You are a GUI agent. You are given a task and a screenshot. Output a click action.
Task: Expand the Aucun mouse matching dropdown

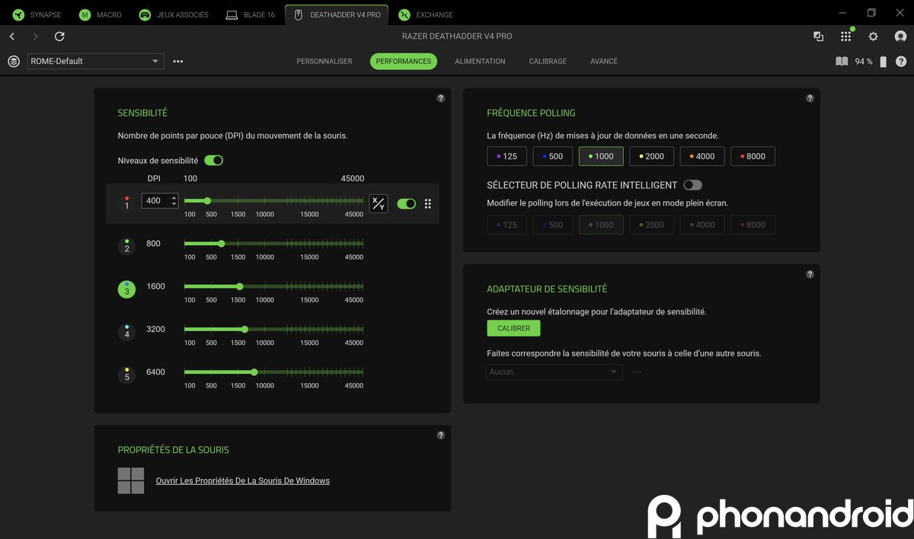[554, 372]
